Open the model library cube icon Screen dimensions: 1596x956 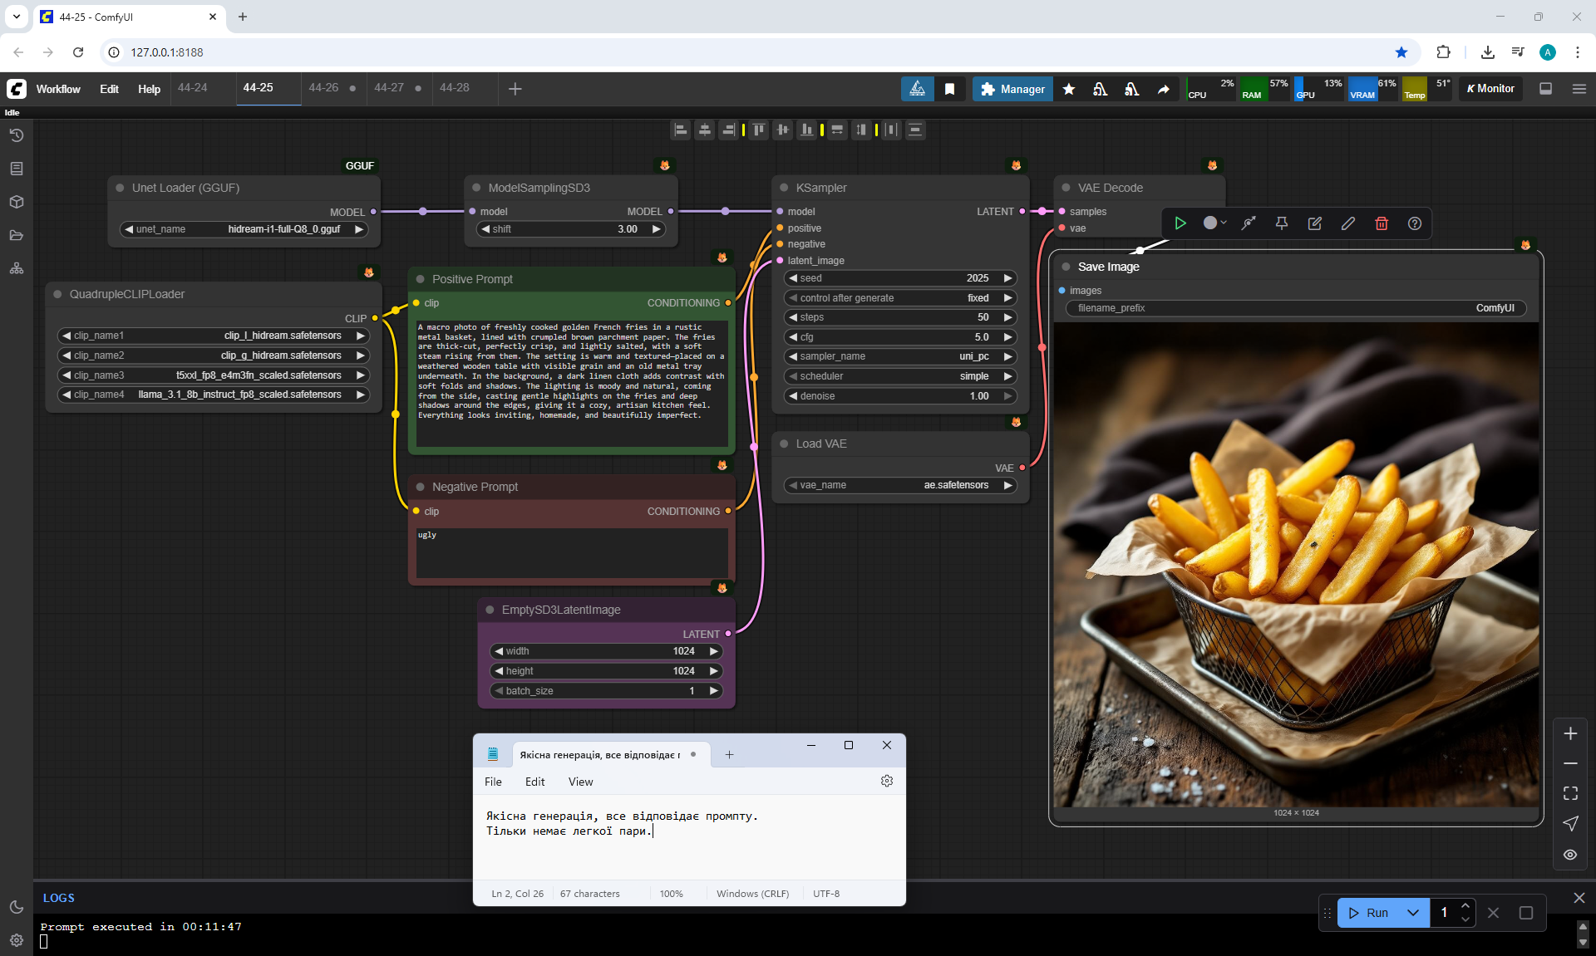click(x=17, y=202)
